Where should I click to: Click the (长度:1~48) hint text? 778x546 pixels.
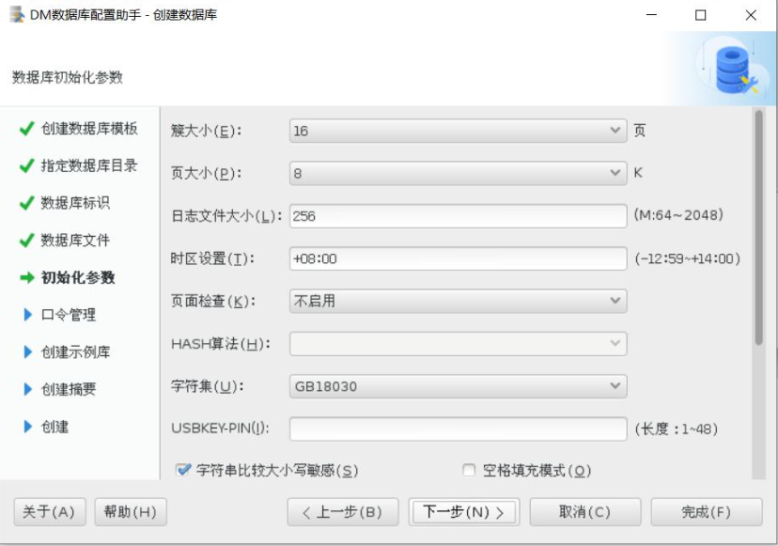click(676, 429)
